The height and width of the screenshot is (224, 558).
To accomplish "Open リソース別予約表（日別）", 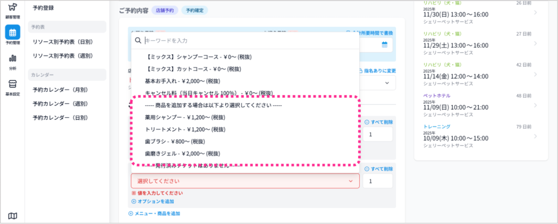I will [62, 41].
